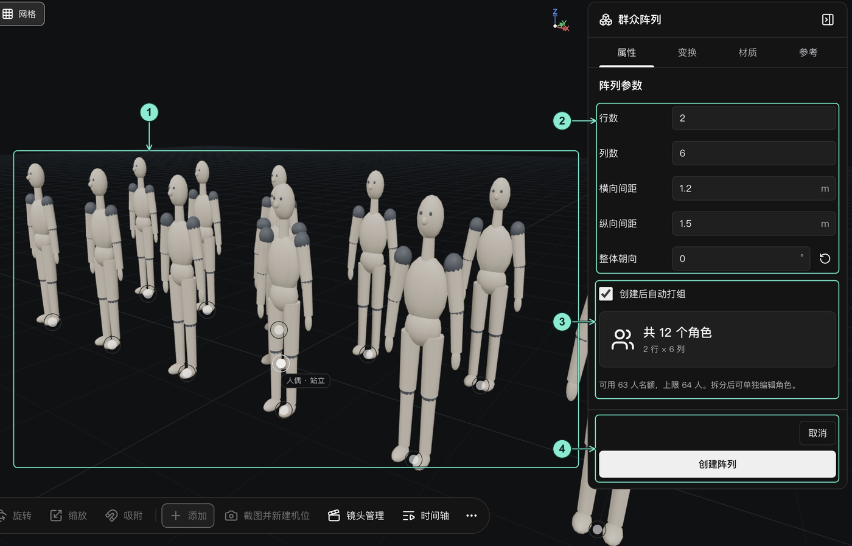Viewport: 852px width, 546px height.
Task: Click the 2 行 × 6 列 text
Action: pyautogui.click(x=664, y=349)
